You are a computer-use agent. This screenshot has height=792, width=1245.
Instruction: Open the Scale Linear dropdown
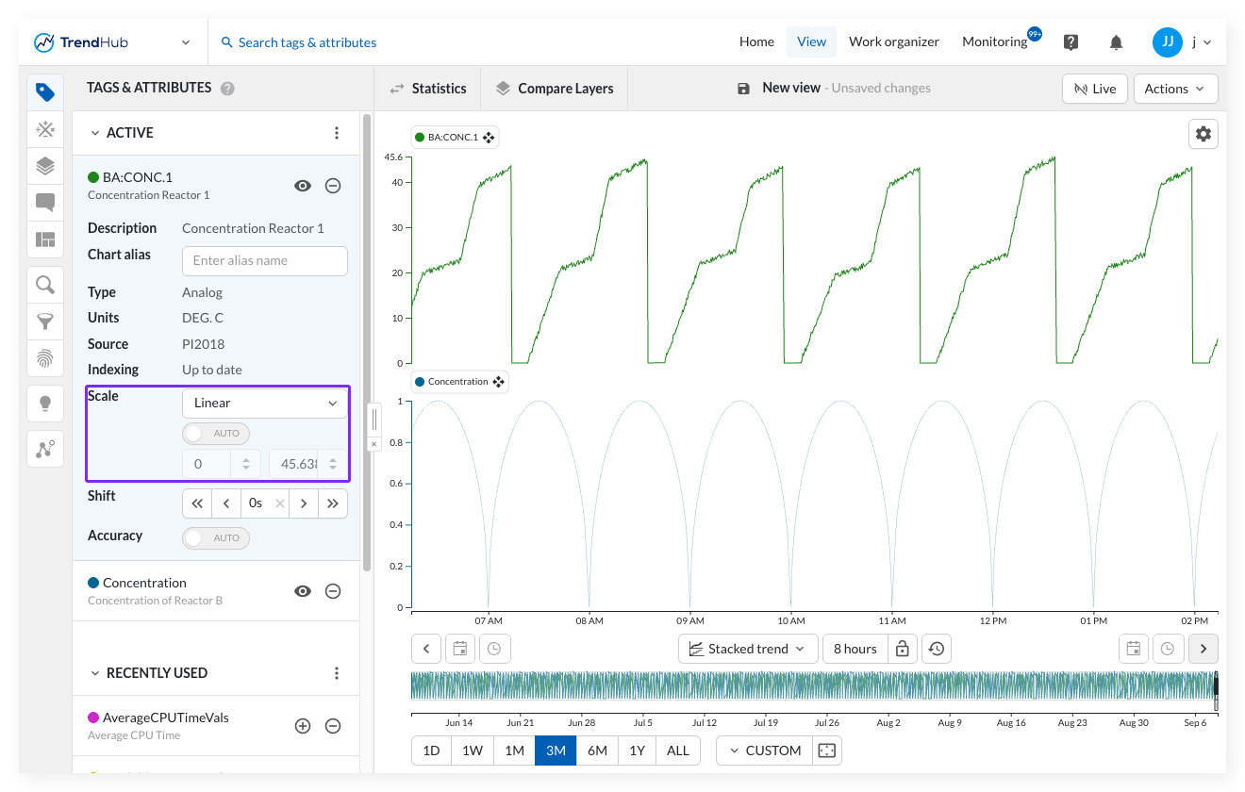tap(265, 403)
